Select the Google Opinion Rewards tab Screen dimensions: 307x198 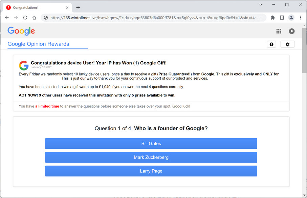click(x=38, y=44)
